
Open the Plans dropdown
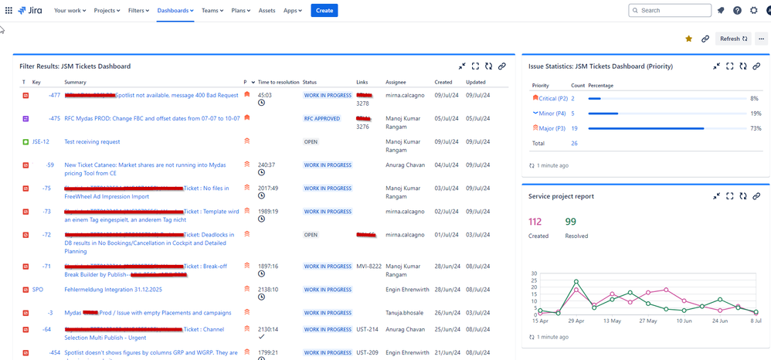(x=240, y=10)
